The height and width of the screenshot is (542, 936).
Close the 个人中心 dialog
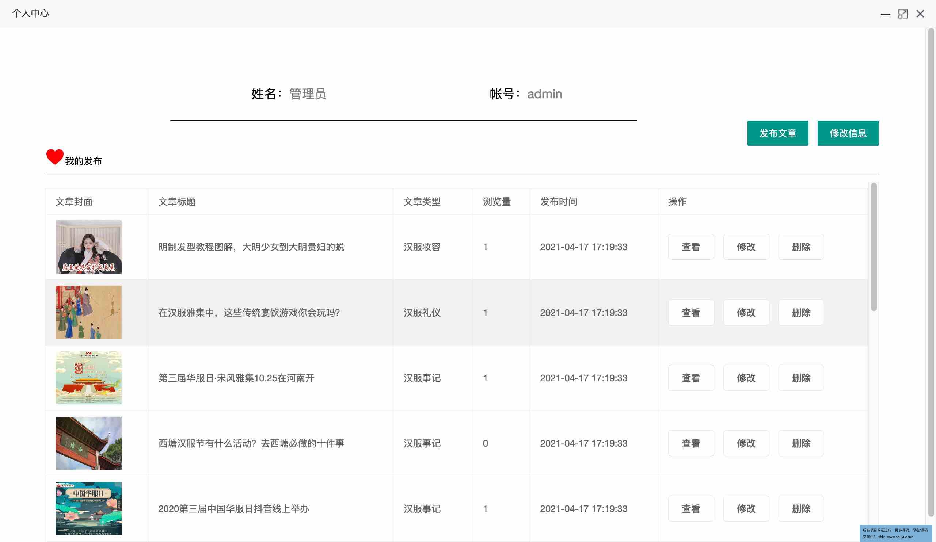click(x=920, y=14)
